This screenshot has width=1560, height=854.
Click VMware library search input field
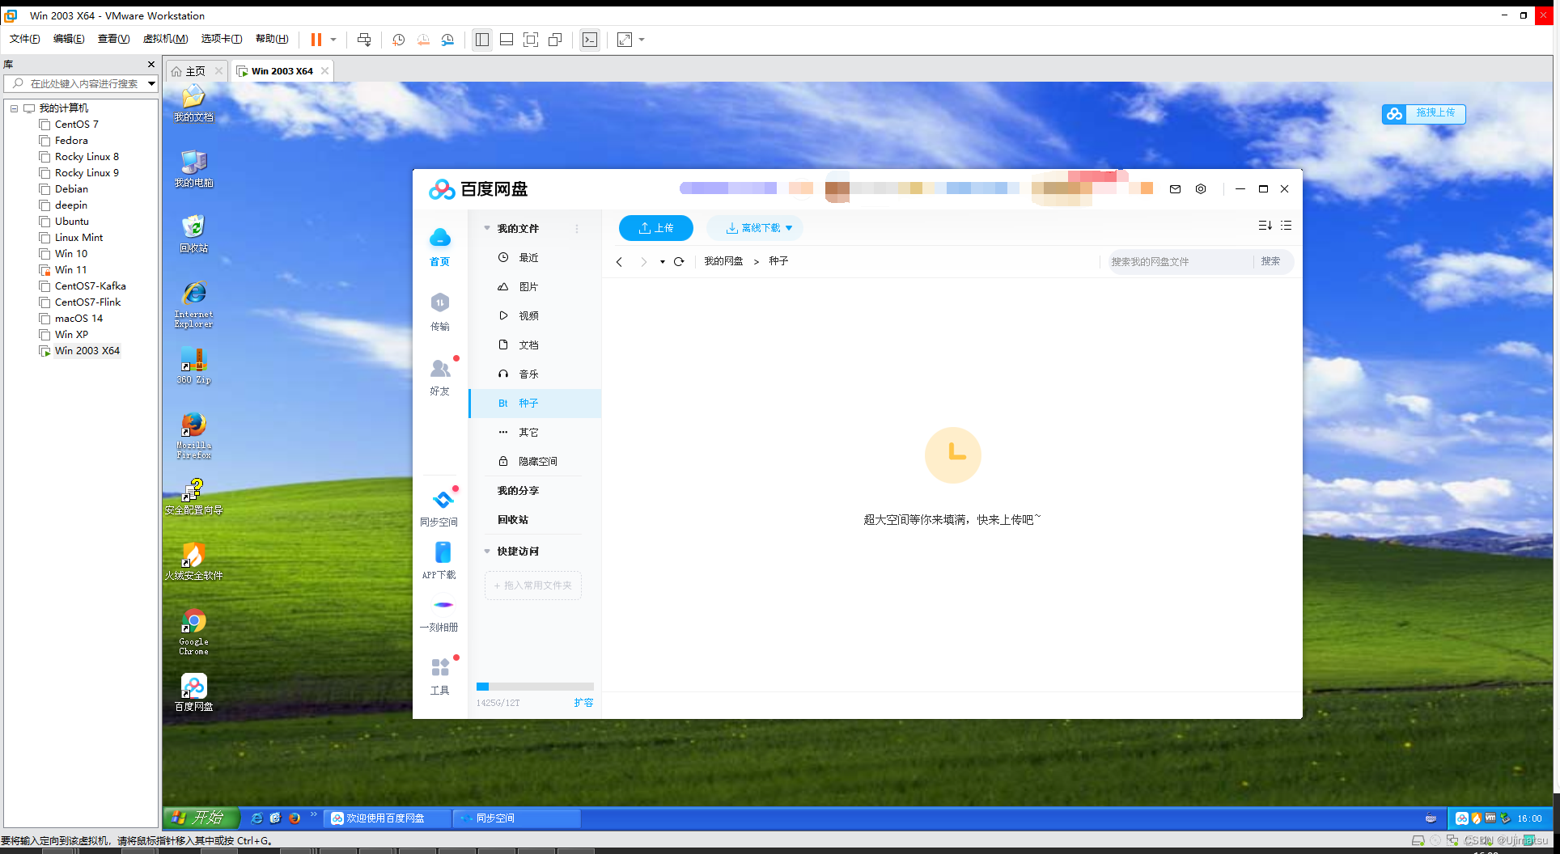[82, 83]
